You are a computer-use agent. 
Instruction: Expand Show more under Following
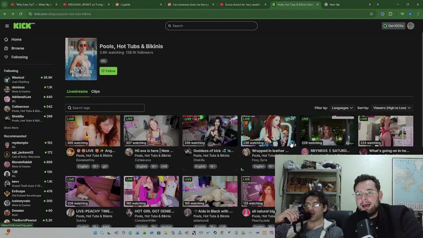click(11, 128)
